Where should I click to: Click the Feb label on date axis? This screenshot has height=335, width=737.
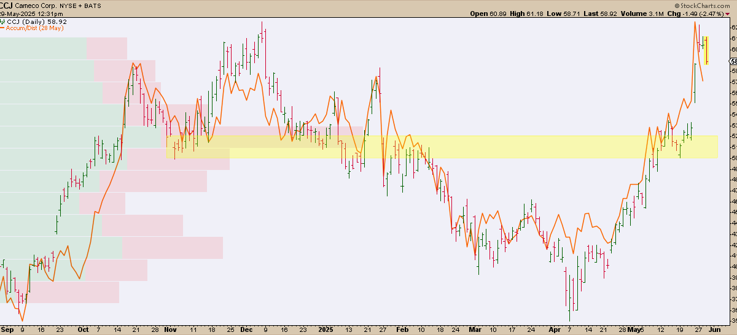point(402,329)
